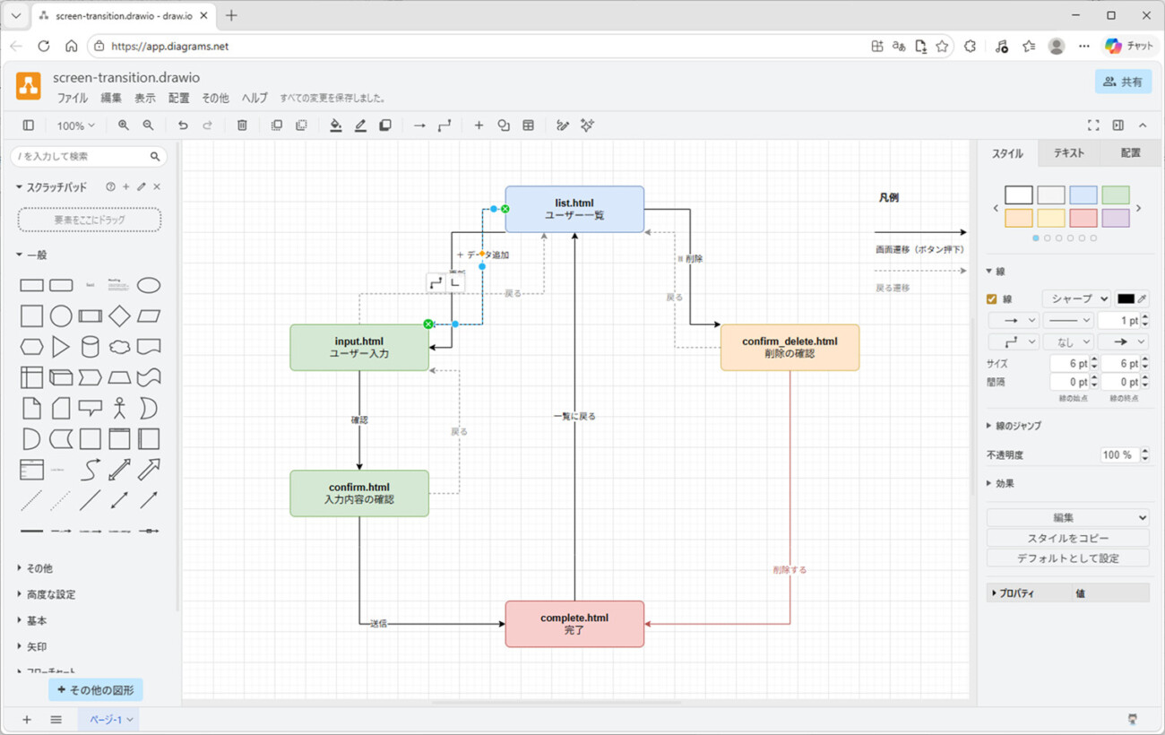This screenshot has width=1165, height=735.
Task: Click the Insert Table toolbar icon
Action: click(529, 125)
